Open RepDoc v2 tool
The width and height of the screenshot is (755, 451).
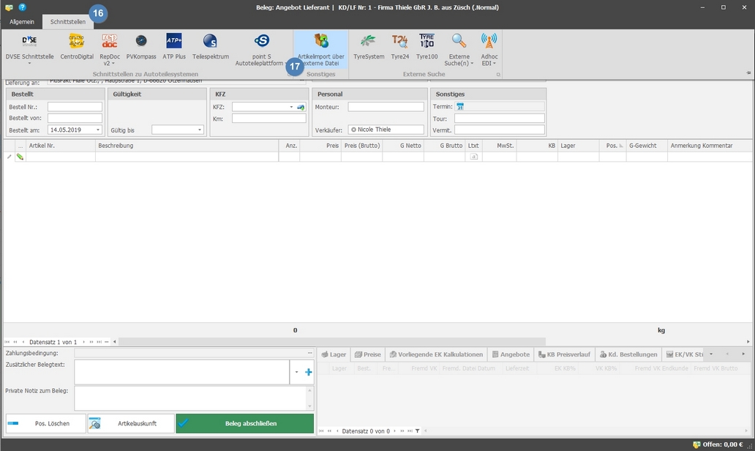(109, 49)
